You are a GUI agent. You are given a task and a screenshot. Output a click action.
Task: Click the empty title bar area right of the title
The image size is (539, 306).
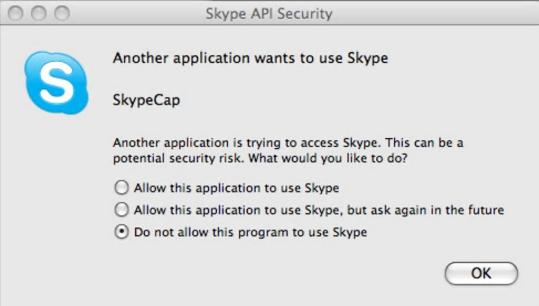[x=433, y=13]
